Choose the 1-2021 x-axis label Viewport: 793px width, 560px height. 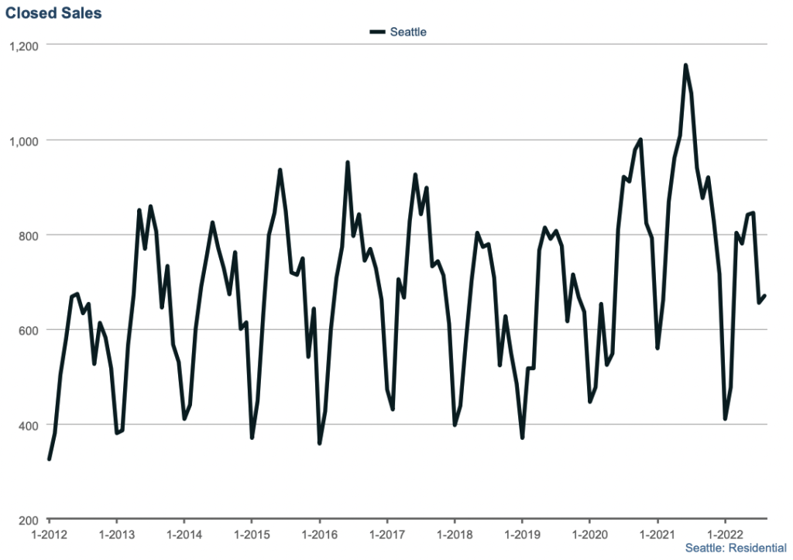click(657, 534)
